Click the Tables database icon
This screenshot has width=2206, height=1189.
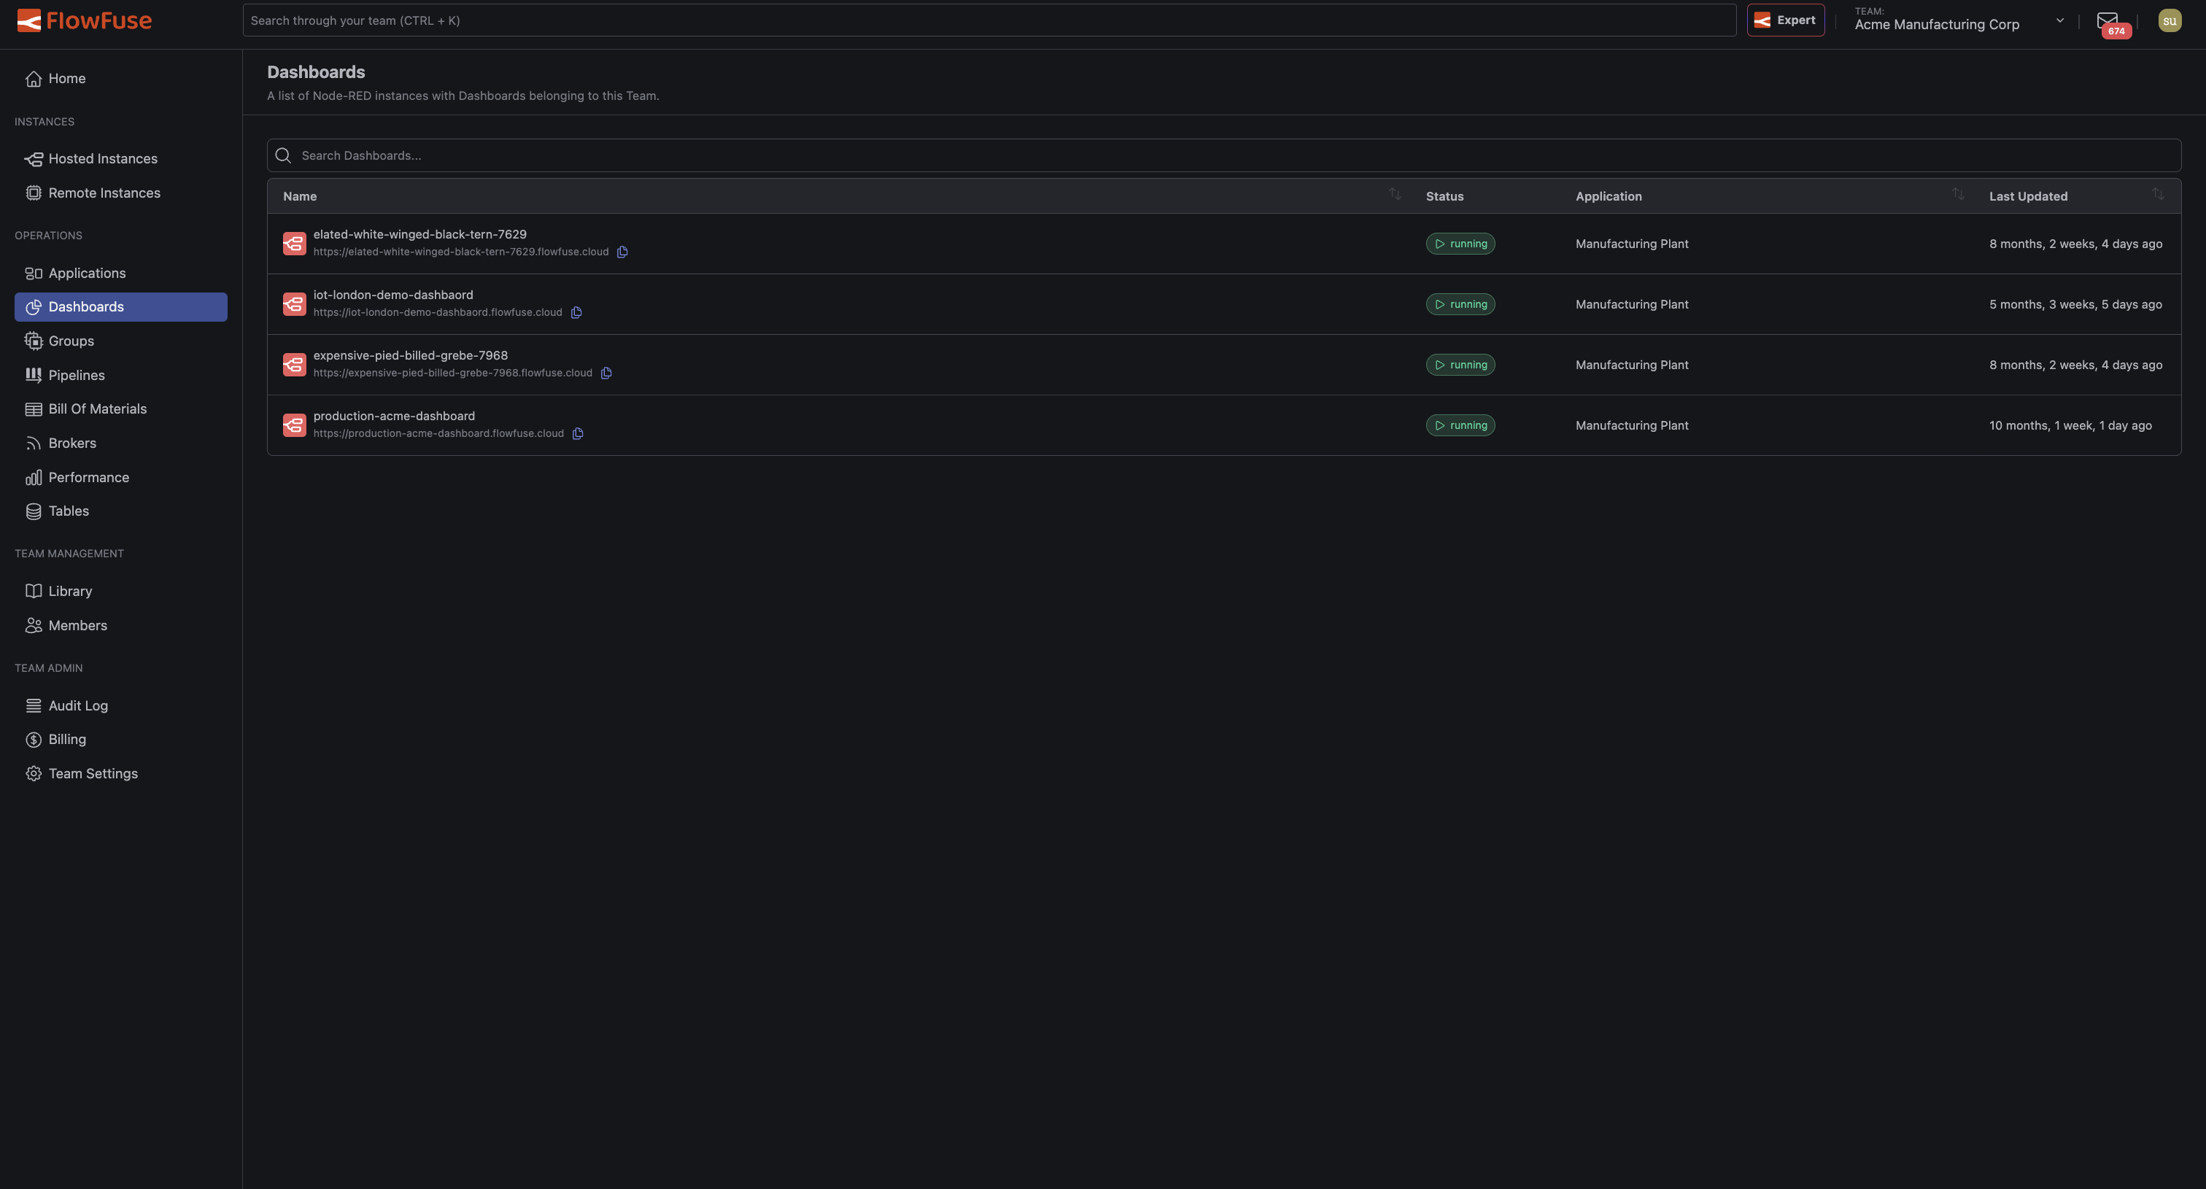[x=34, y=511]
